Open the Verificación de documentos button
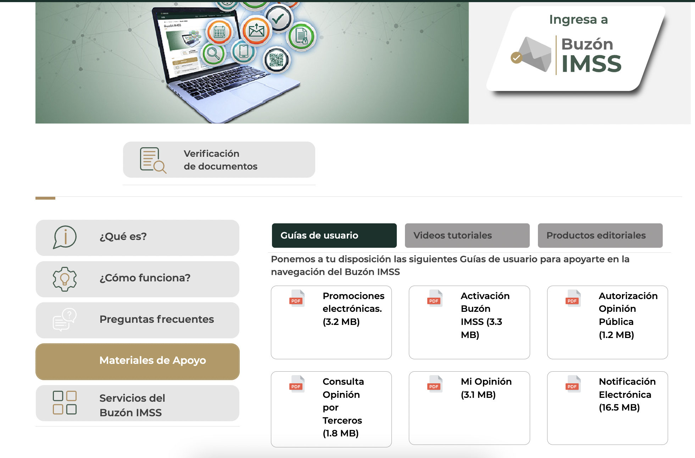The image size is (695, 458). [x=219, y=160]
